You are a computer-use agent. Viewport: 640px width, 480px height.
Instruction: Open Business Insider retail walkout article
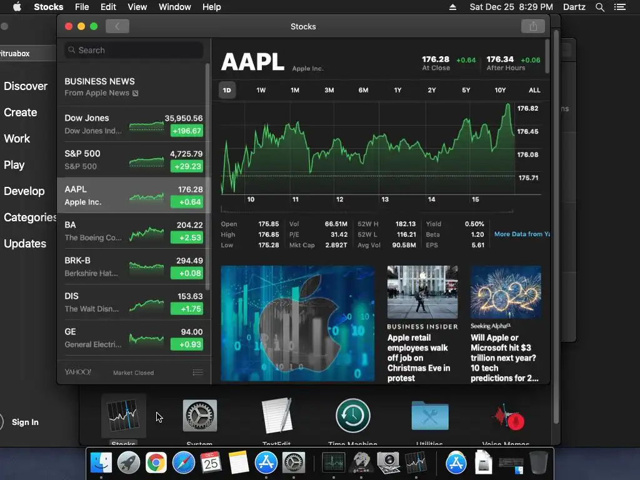422,324
